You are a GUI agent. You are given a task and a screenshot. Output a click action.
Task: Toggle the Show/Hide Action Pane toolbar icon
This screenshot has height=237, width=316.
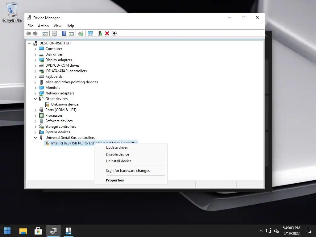71,33
